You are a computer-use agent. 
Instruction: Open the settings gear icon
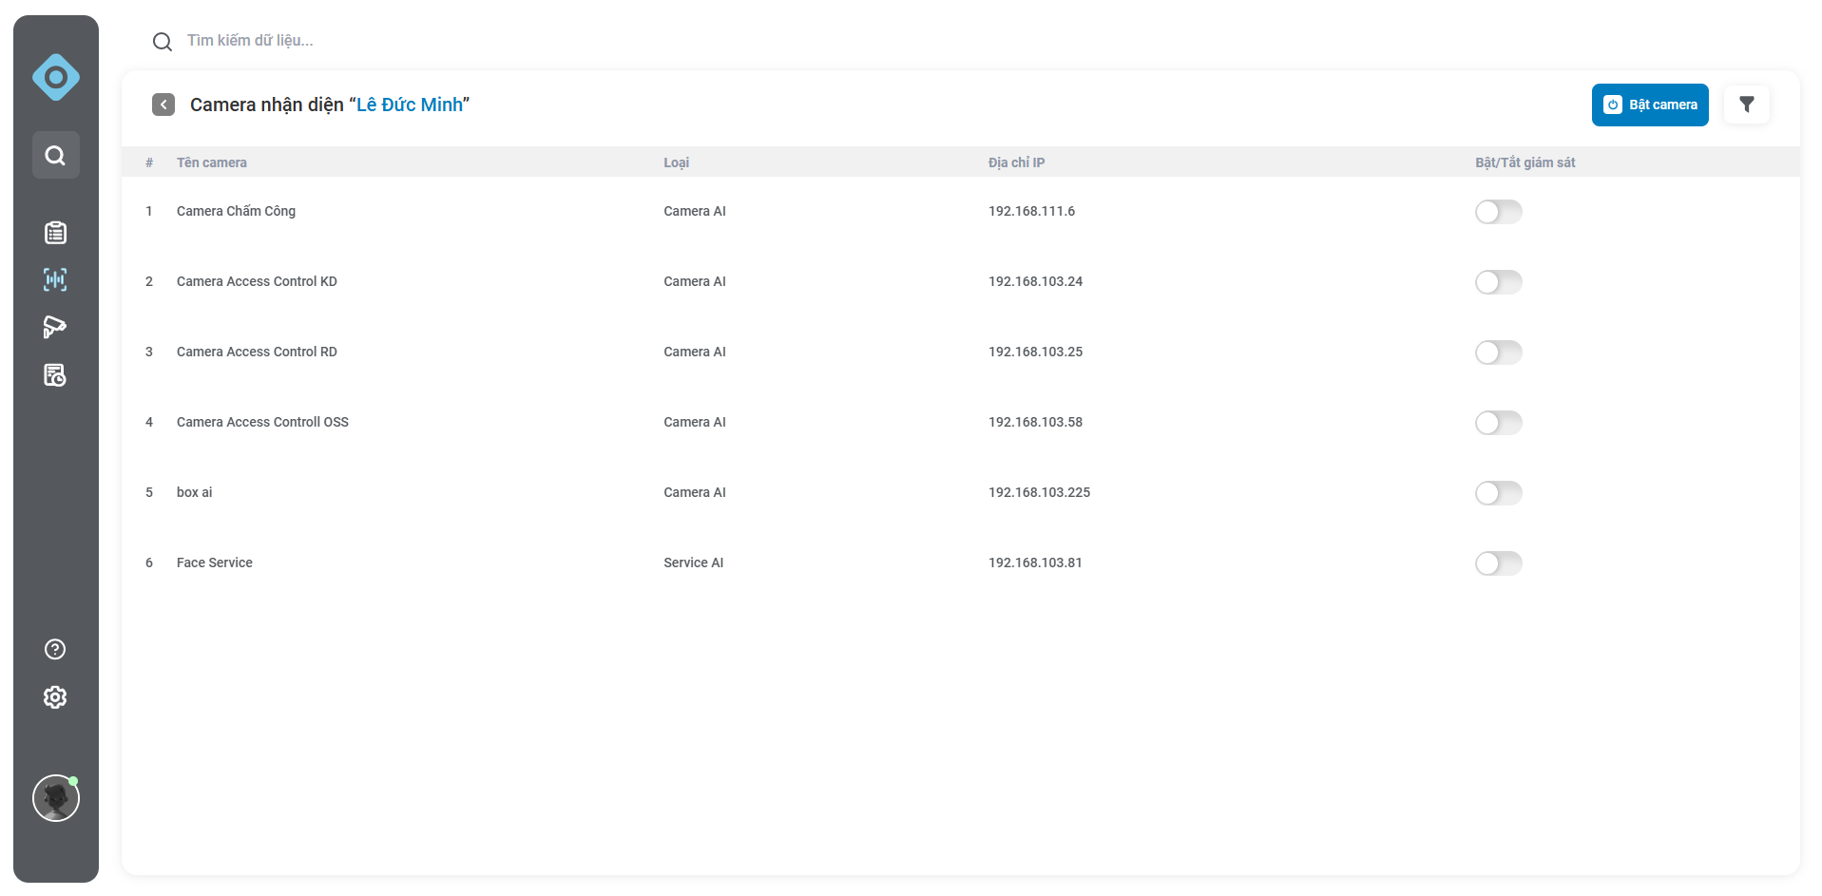[x=55, y=697]
